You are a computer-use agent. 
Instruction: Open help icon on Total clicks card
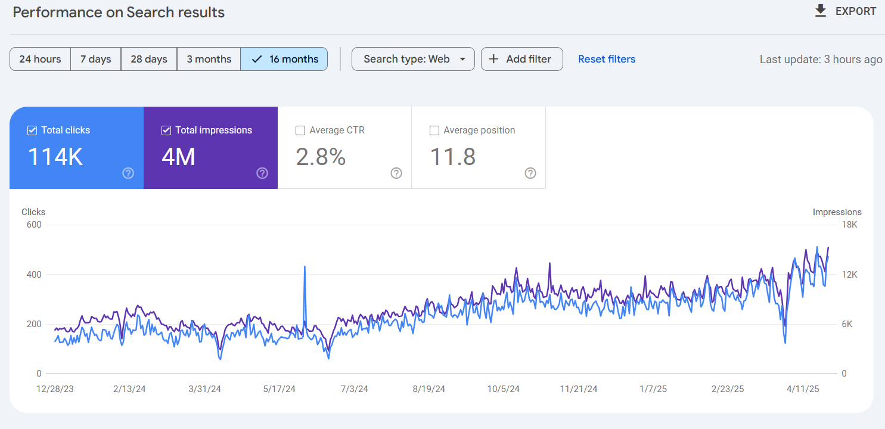tap(128, 173)
